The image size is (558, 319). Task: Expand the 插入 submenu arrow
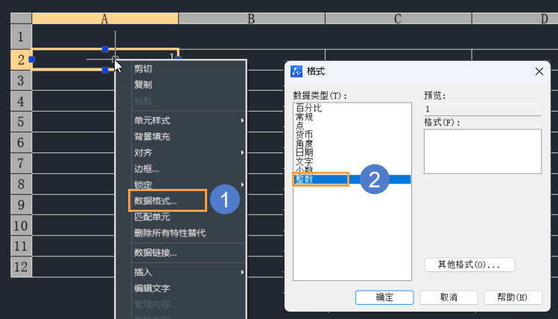[242, 272]
